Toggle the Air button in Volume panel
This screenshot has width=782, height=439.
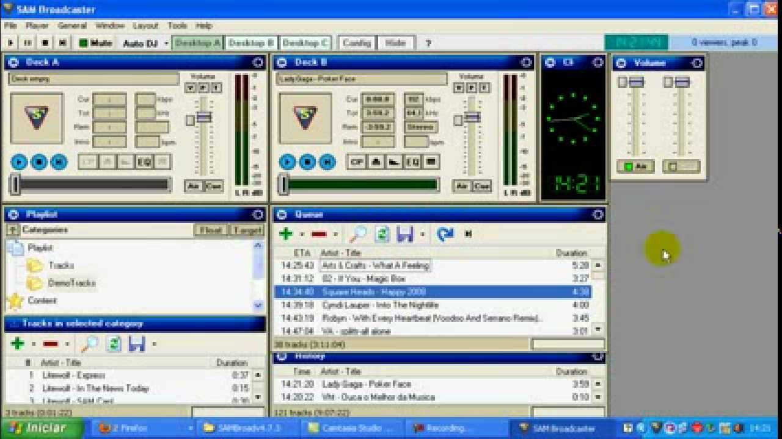pos(635,166)
